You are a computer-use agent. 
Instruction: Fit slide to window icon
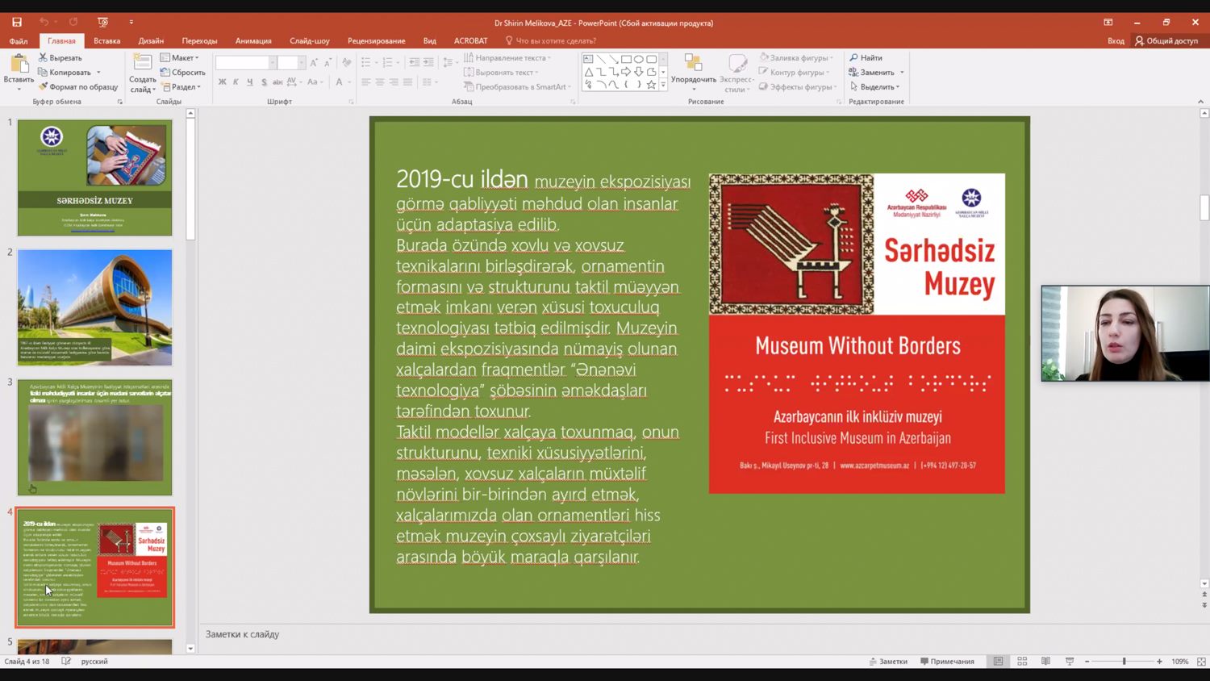(x=1201, y=662)
